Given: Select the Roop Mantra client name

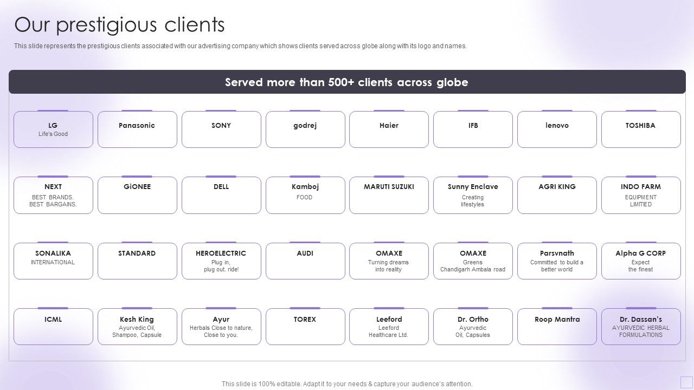Looking at the screenshot, I should [x=557, y=320].
